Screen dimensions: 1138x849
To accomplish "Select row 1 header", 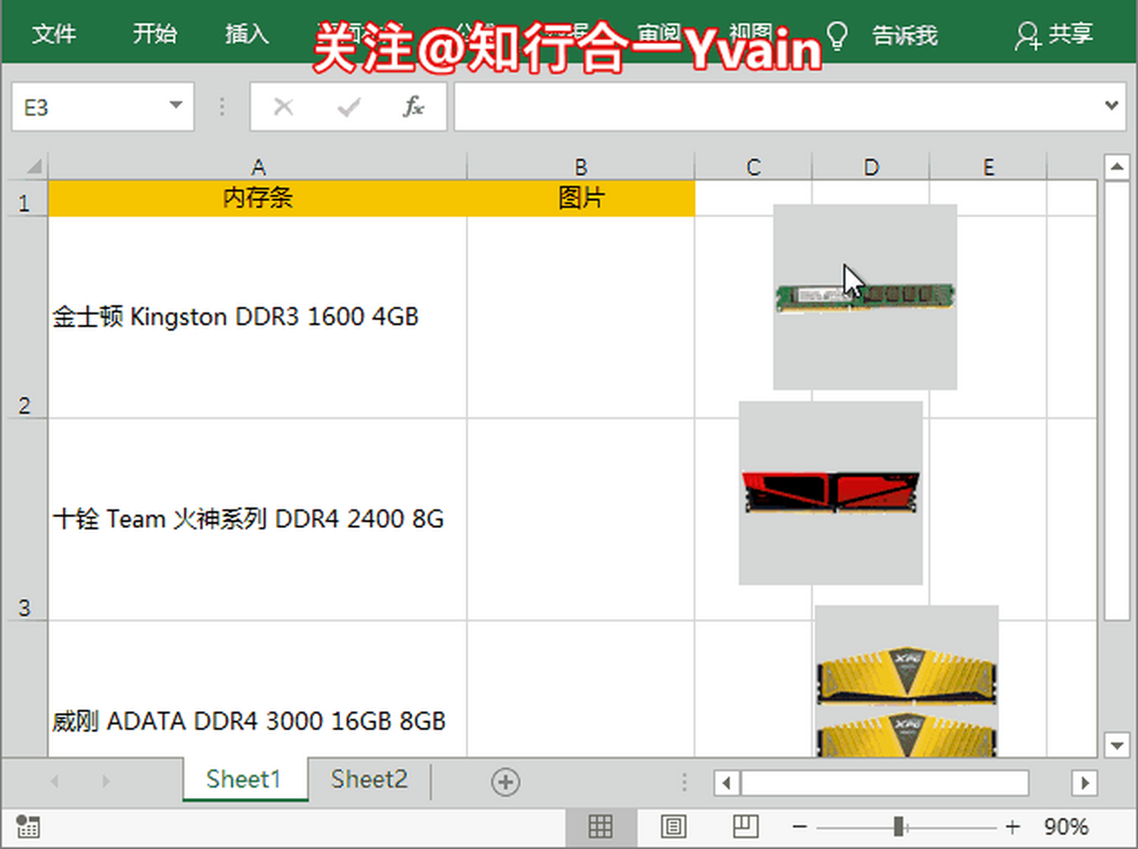I will [x=25, y=198].
